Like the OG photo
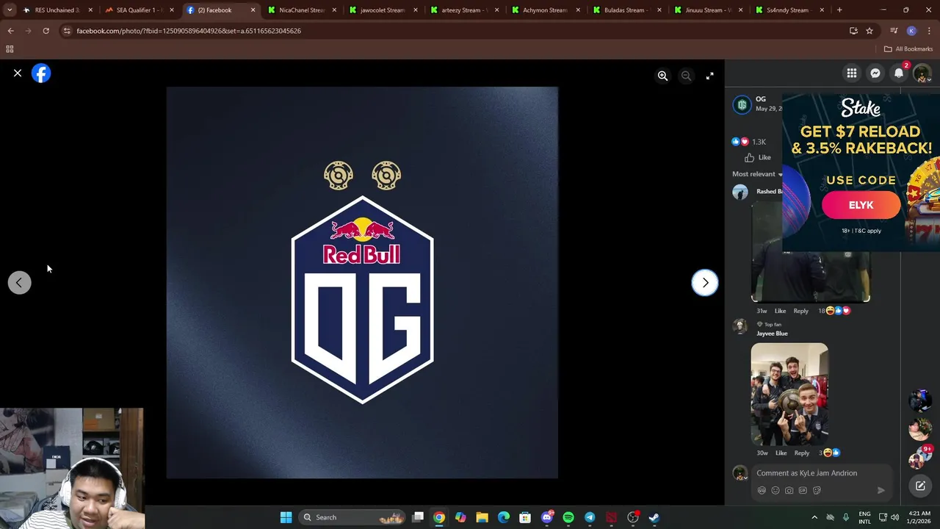This screenshot has width=940, height=529. click(x=758, y=157)
